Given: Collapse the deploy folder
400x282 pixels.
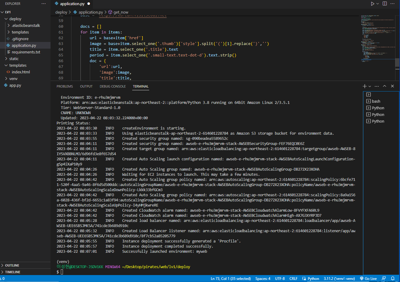Looking at the screenshot, I should click(x=25, y=19).
